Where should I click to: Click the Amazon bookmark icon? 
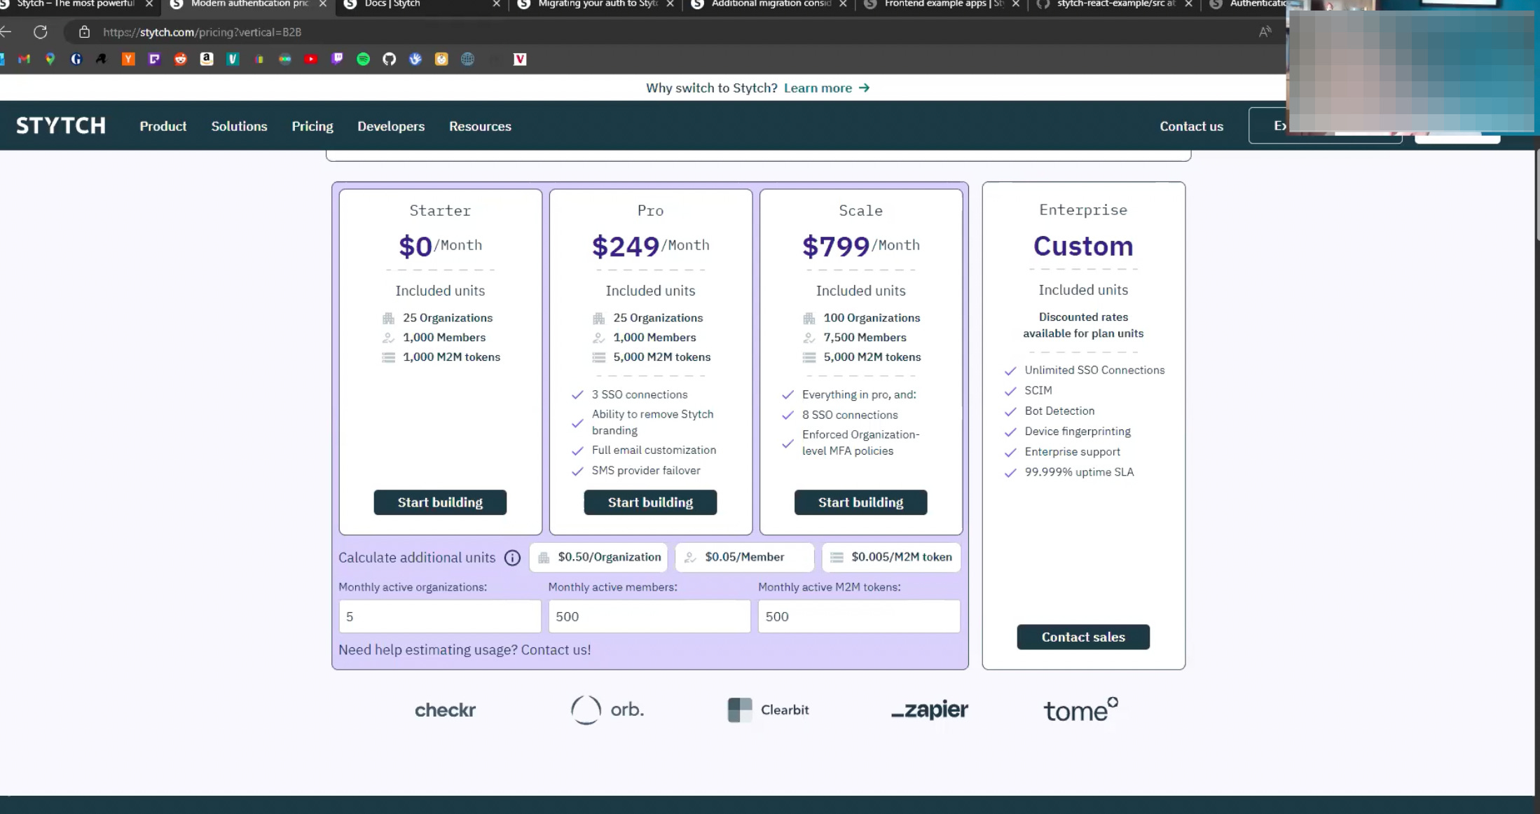tap(207, 60)
